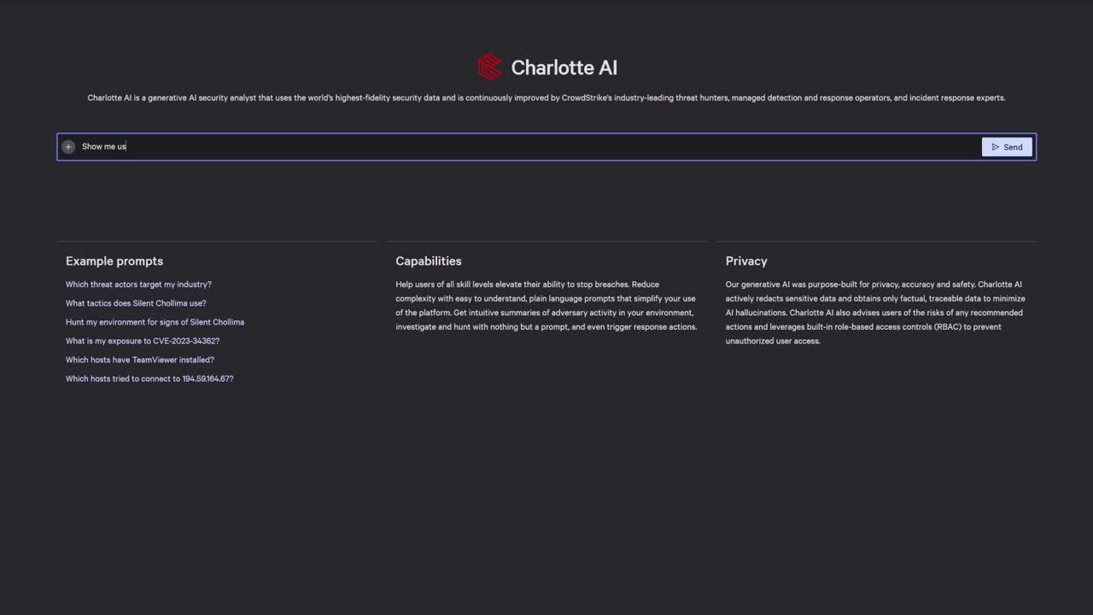Screen dimensions: 1093x615
Task: Pick 'Hunt my environment for signs of Silent Chollima'
Action: [x=155, y=322]
